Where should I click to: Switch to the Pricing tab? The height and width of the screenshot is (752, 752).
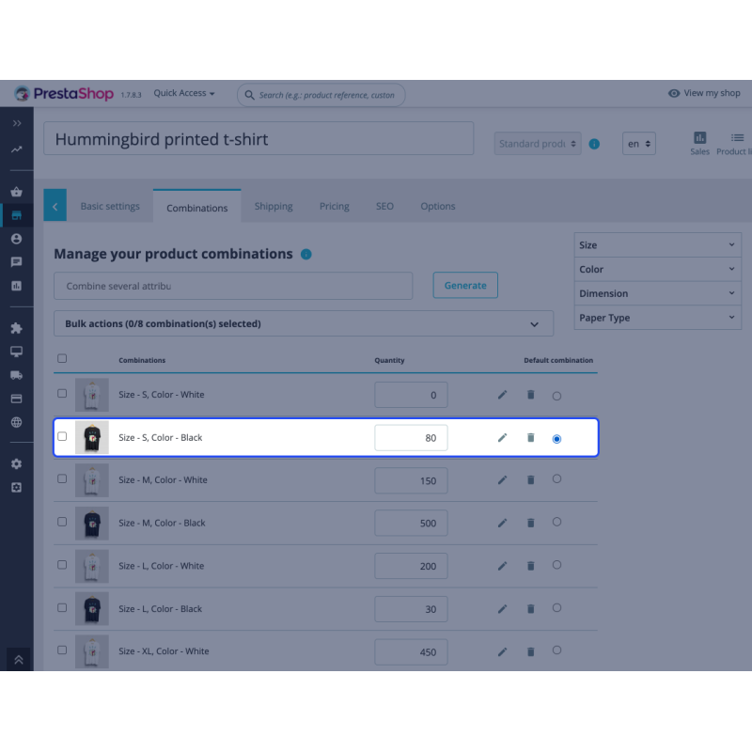pos(335,206)
